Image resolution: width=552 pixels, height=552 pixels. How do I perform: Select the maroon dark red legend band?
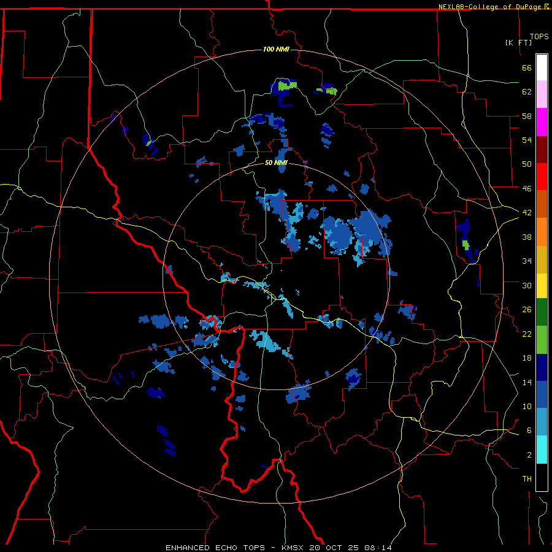[x=542, y=150]
